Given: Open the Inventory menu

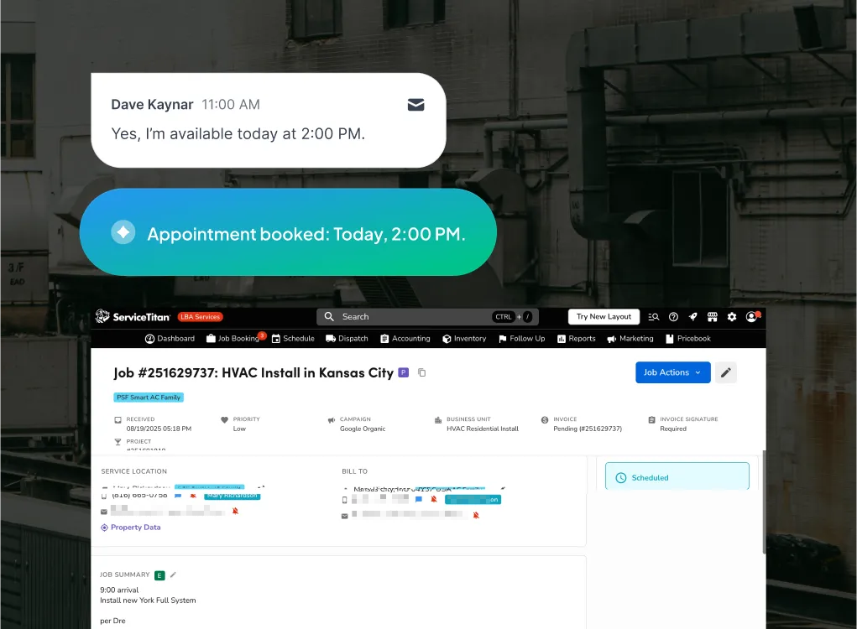Looking at the screenshot, I should (464, 339).
